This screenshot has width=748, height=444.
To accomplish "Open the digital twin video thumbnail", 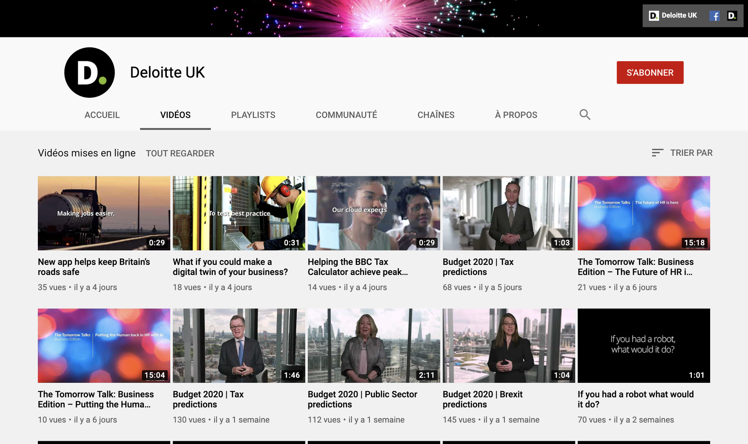I will tap(239, 213).
